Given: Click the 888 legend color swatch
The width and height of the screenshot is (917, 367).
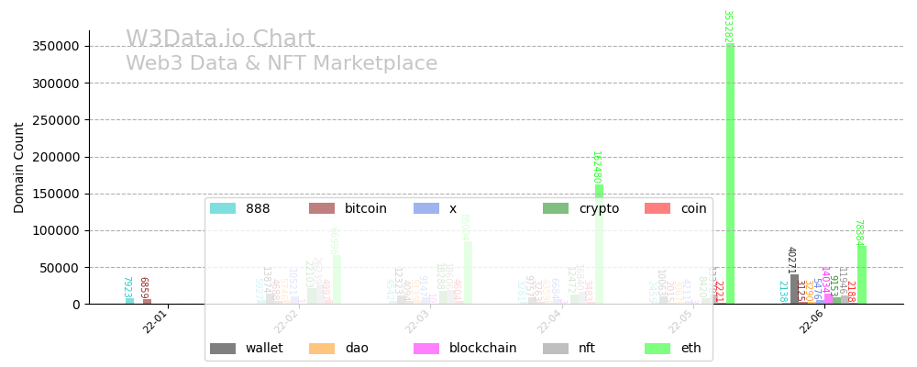Looking at the screenshot, I should click(223, 209).
